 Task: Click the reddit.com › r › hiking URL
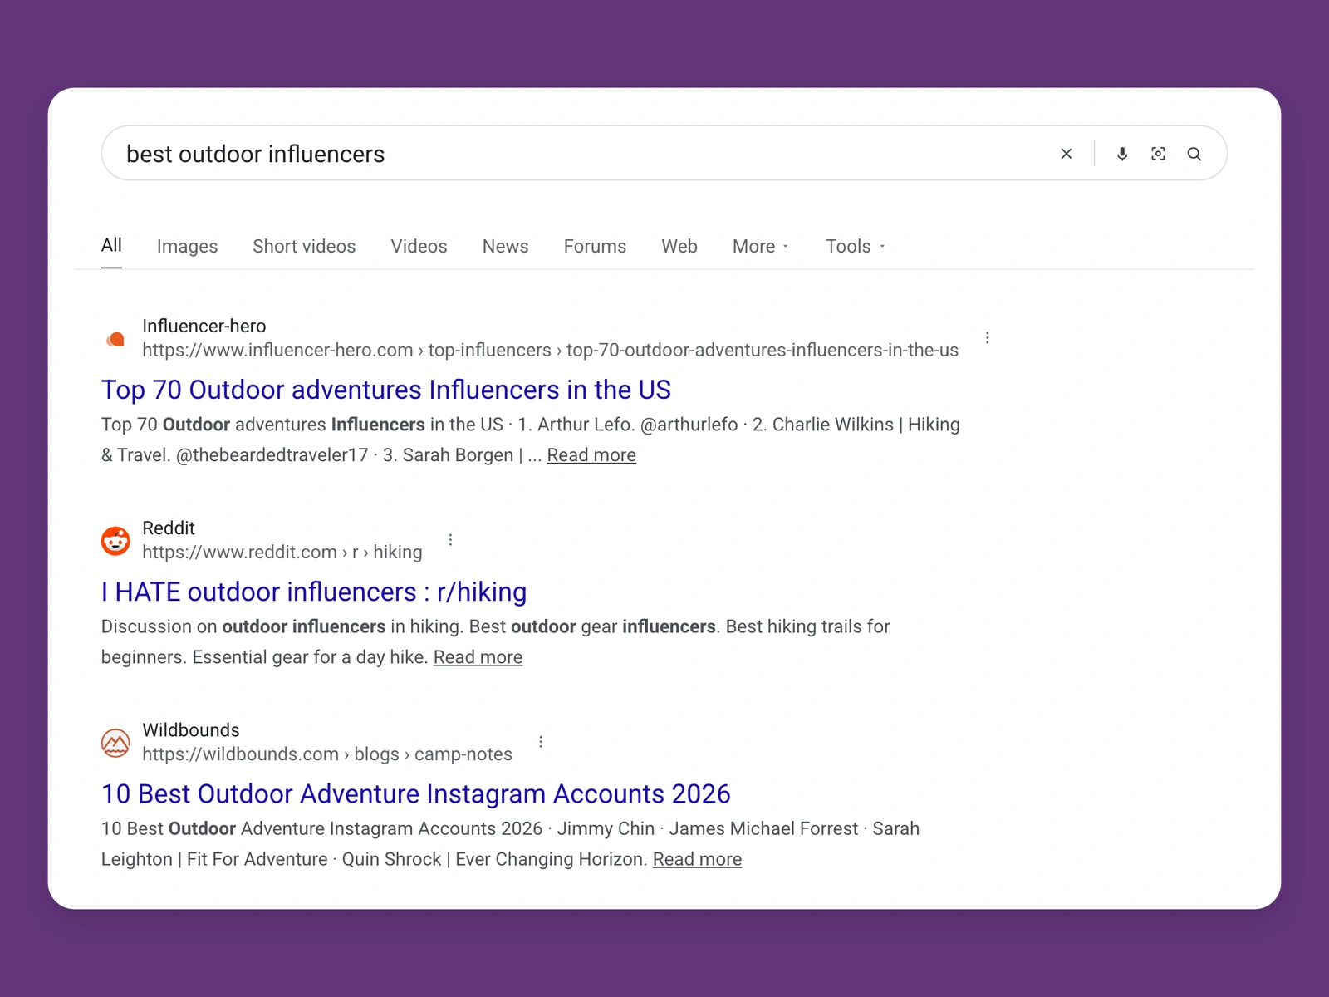(x=282, y=553)
